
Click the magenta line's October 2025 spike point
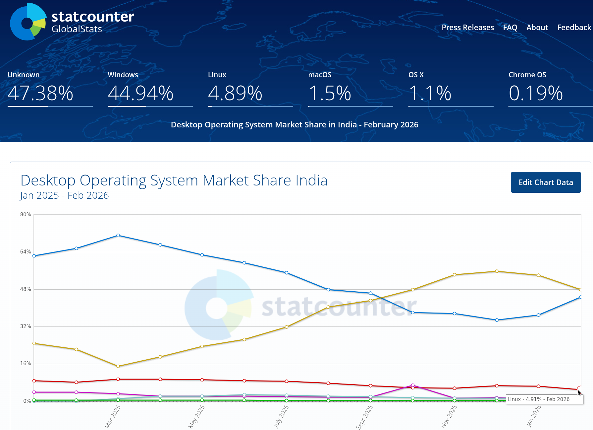pyautogui.click(x=413, y=385)
